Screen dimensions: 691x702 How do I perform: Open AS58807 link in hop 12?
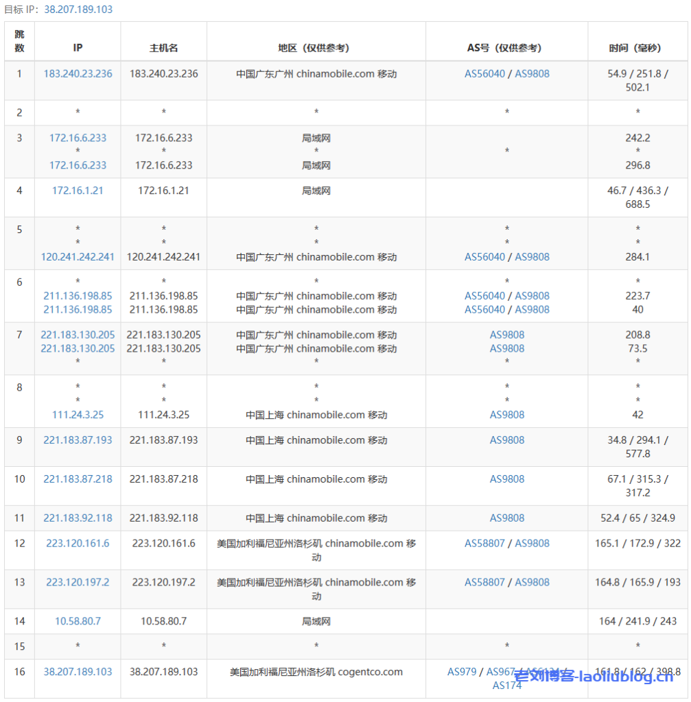pyautogui.click(x=484, y=543)
